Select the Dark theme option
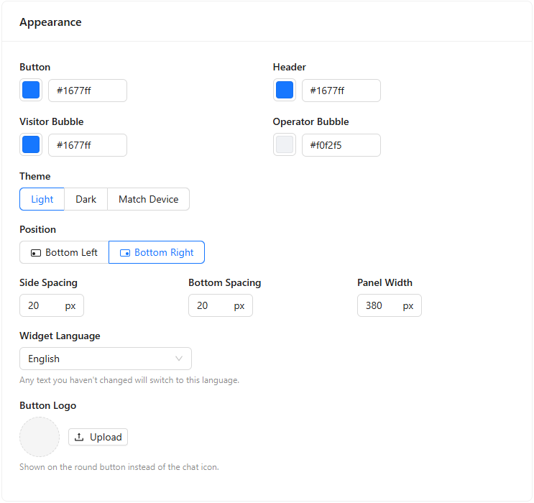This screenshot has height=503, width=534. tap(86, 199)
